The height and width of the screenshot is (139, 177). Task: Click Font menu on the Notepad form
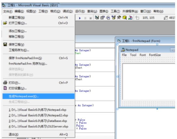coord(143,55)
